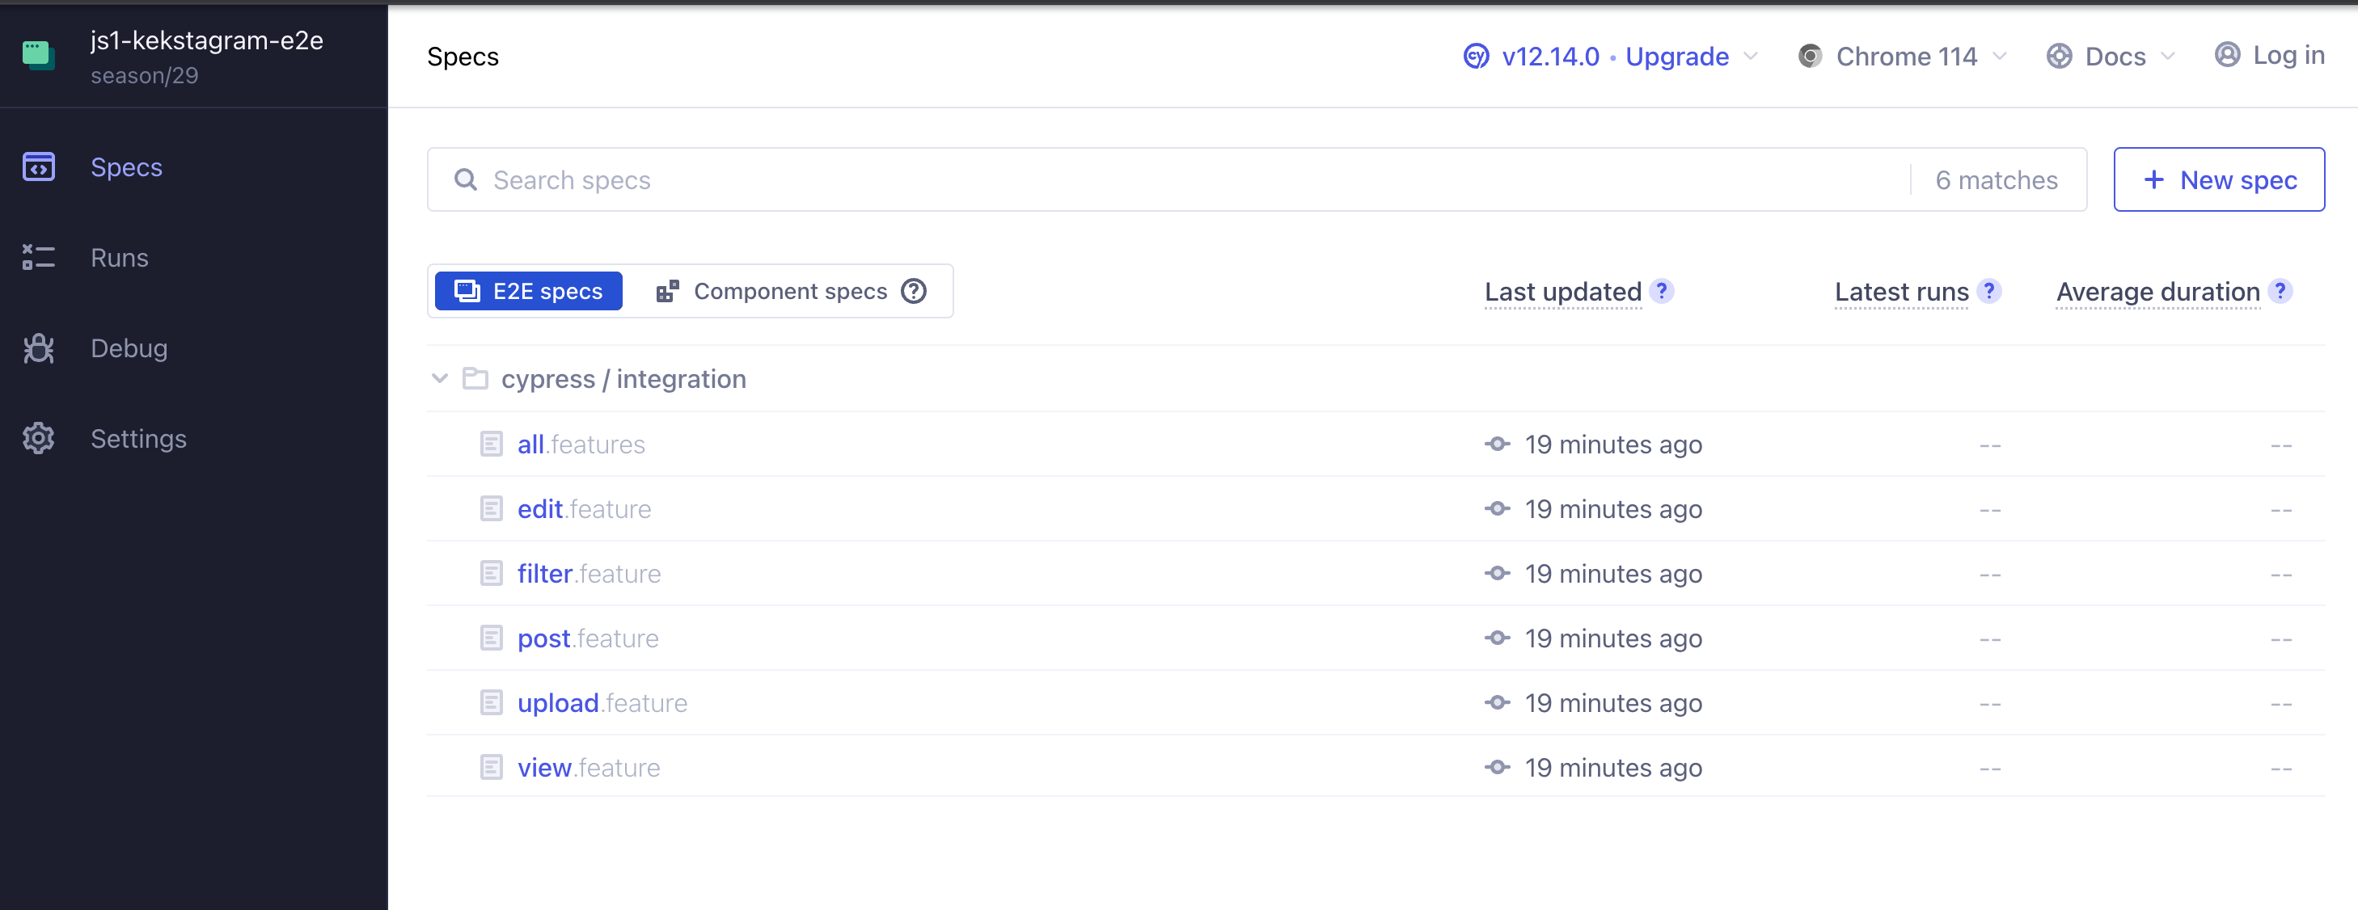Click the Latest runs help question icon
Viewport: 2358px width, 910px height.
(x=1988, y=291)
